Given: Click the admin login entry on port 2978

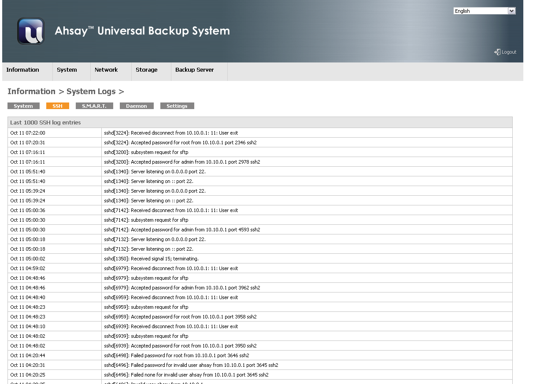Looking at the screenshot, I should [182, 162].
